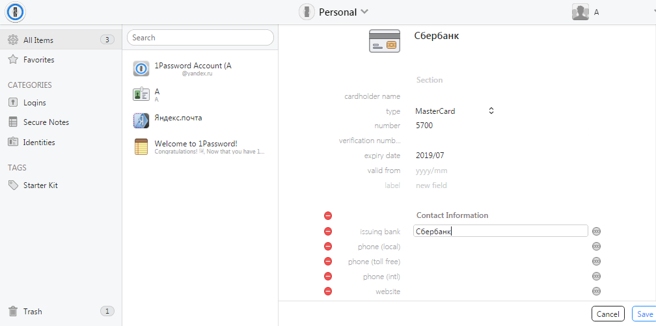Remove the issuing bank field
Viewport: 656px width, 326px height.
pyautogui.click(x=328, y=231)
